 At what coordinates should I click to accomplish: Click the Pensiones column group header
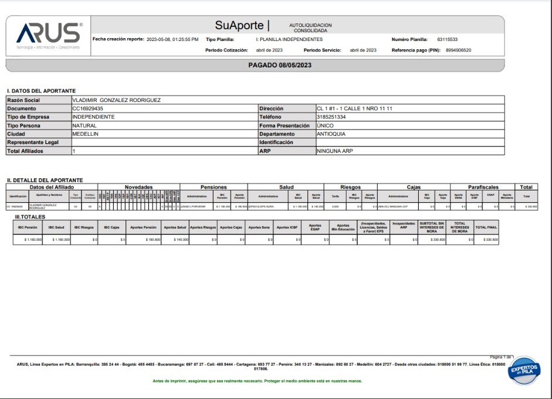pos(213,187)
